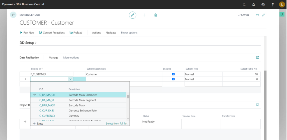Click New in the lookup footer
The height and width of the screenshot is (140, 287).
(38, 124)
